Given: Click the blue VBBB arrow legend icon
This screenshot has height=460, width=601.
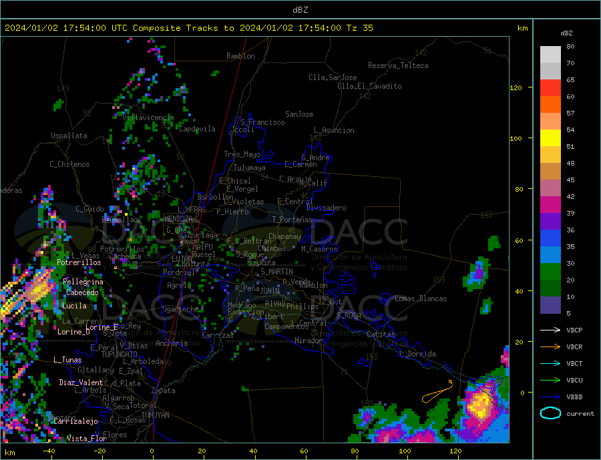Looking at the screenshot, I should (x=550, y=397).
